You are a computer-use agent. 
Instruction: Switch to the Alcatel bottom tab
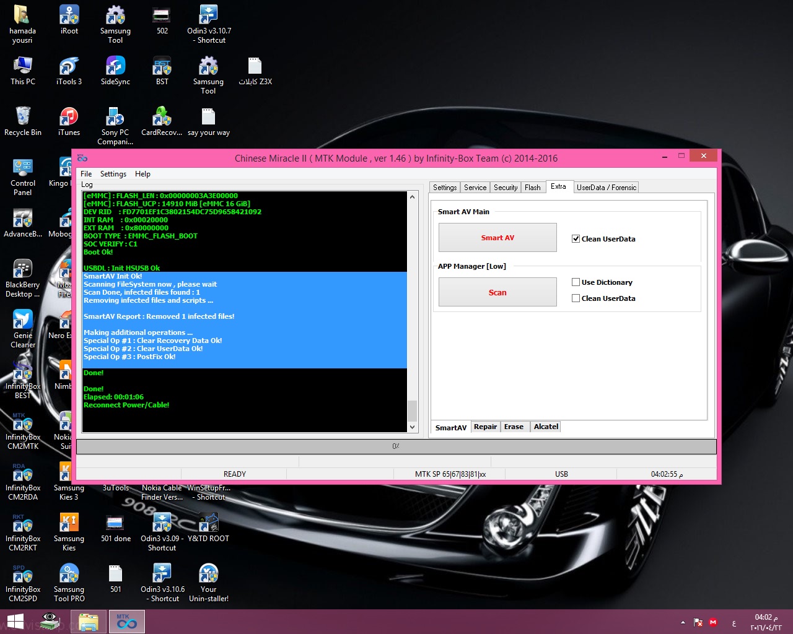546,427
